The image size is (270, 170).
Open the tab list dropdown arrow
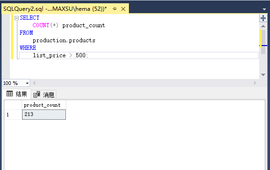tap(264, 9)
